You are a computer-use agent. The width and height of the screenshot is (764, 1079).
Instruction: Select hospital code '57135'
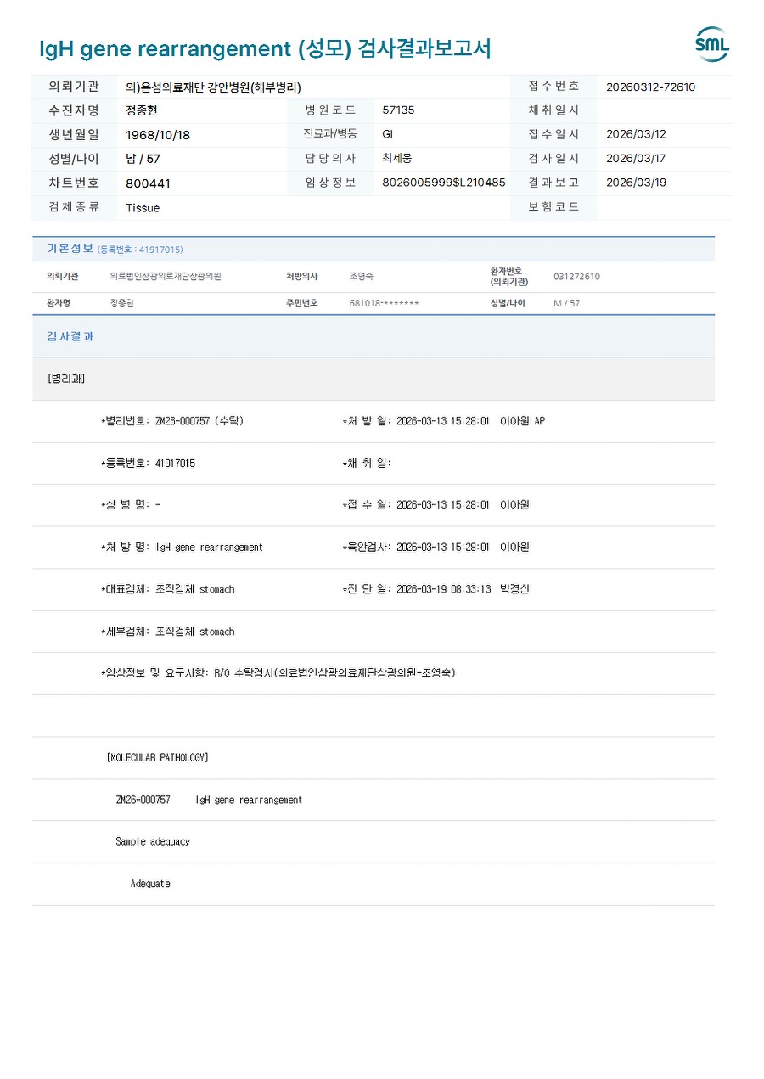(399, 110)
